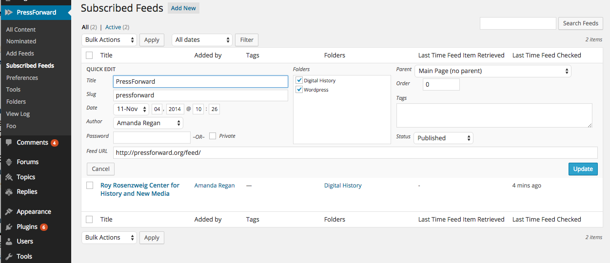Open the Parent dropdown Main Page
610x263 pixels.
(492, 71)
